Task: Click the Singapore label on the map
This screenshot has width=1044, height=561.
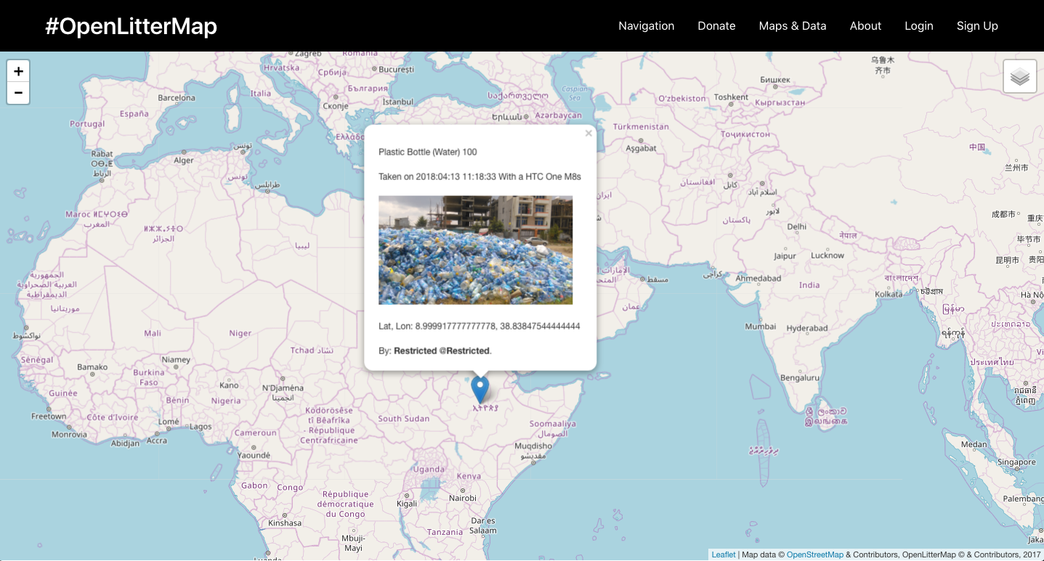Action: [1016, 462]
